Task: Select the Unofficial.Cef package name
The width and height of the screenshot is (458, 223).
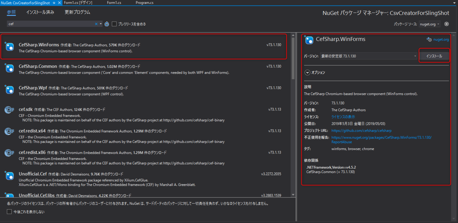Action: click(32, 174)
